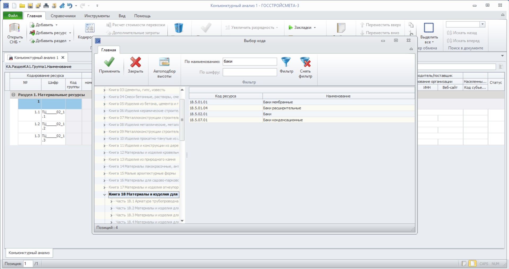This screenshot has height=269, width=509.
Task: Click the save disk icon in title bar
Action: coord(30,5)
